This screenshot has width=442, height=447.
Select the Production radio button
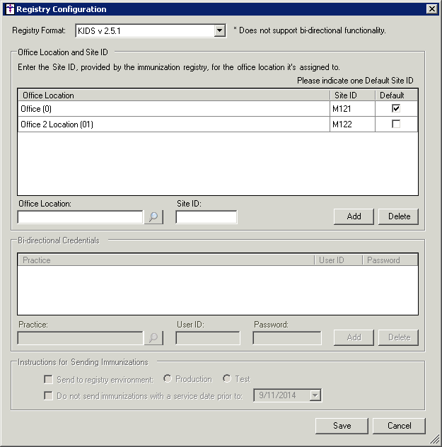[167, 379]
